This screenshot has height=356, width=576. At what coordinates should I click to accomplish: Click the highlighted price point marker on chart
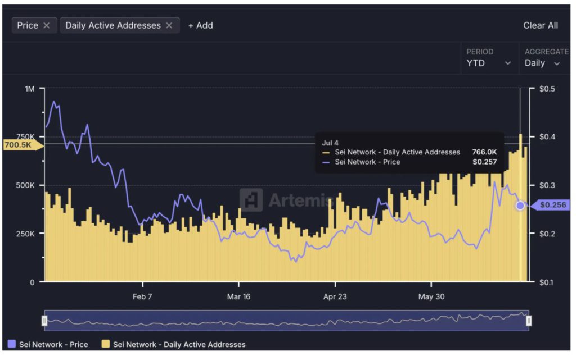click(520, 206)
